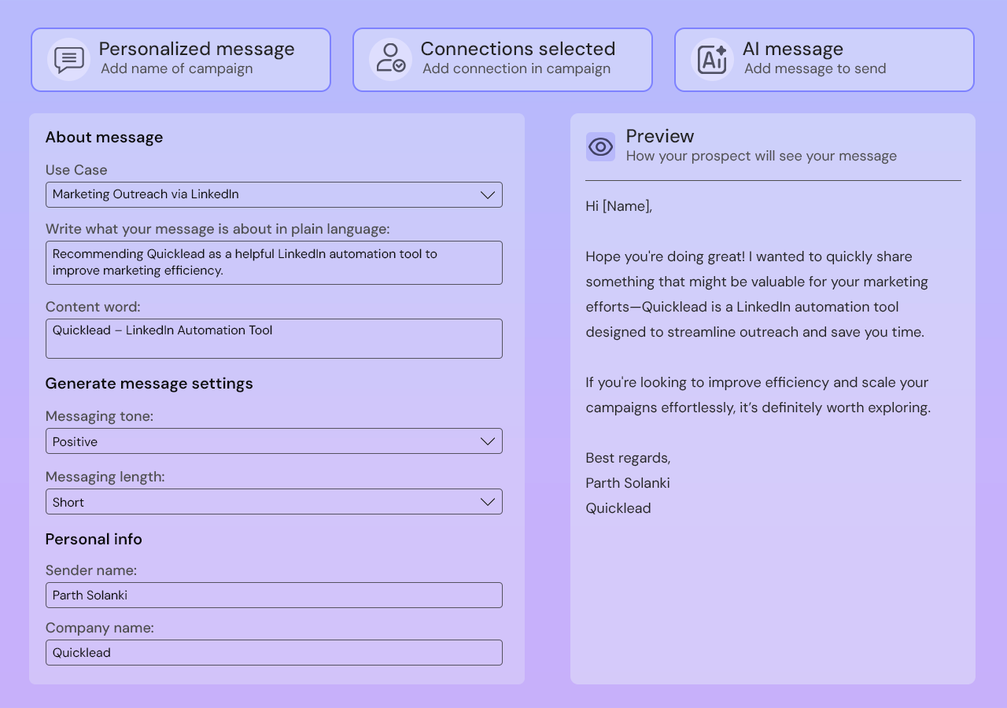Click the chevron arrow on Short length field
Screen dimensions: 1007x708
point(488,502)
